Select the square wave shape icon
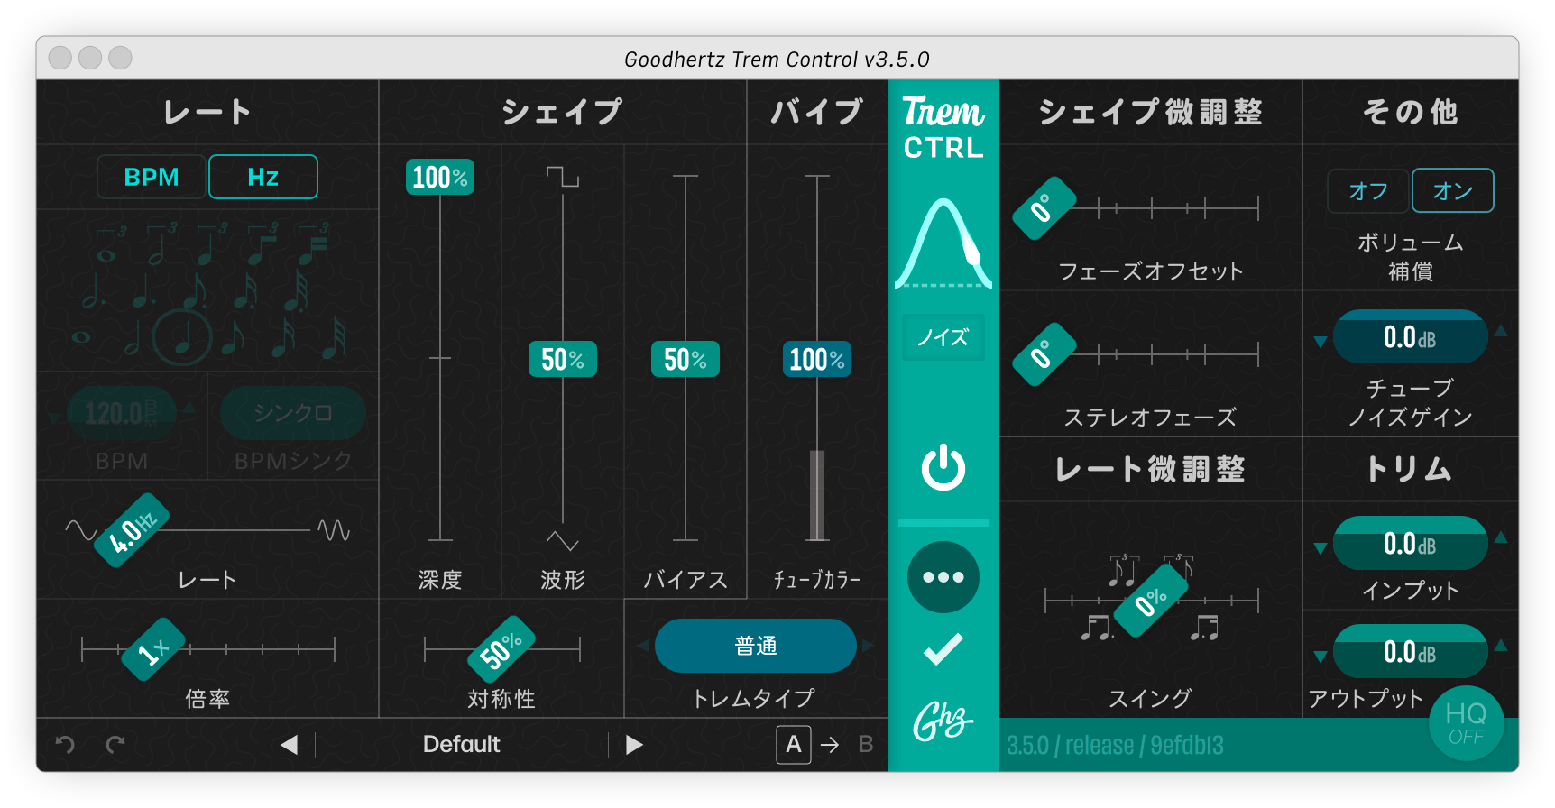The width and height of the screenshot is (1555, 808). click(x=563, y=177)
